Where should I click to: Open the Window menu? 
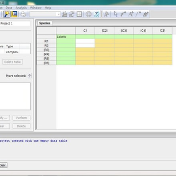click(x=36, y=8)
